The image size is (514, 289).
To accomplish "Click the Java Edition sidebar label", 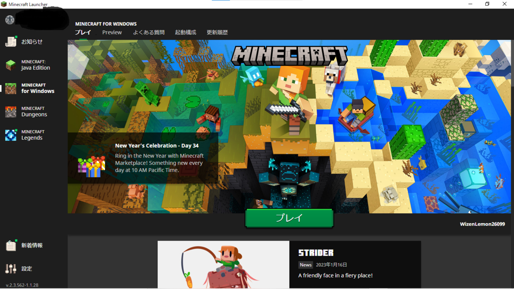I will pyautogui.click(x=36, y=68).
